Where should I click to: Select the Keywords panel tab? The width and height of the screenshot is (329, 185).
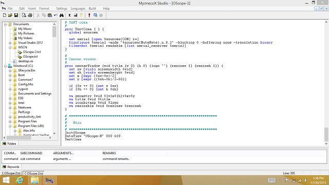tap(11, 167)
